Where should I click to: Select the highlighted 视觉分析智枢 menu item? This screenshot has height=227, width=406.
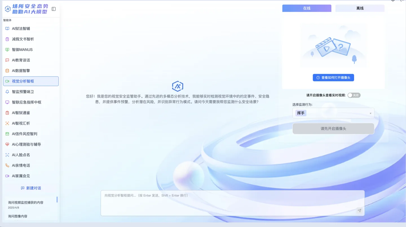click(31, 81)
